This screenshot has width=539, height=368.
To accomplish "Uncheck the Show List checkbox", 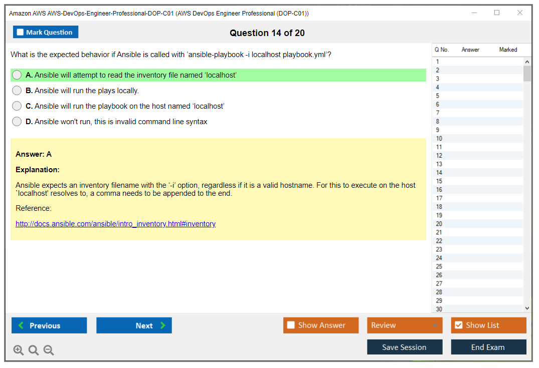I will coord(458,325).
